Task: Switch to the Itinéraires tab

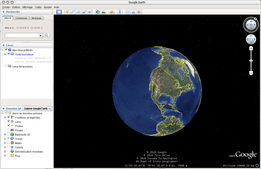Action: pos(36,18)
